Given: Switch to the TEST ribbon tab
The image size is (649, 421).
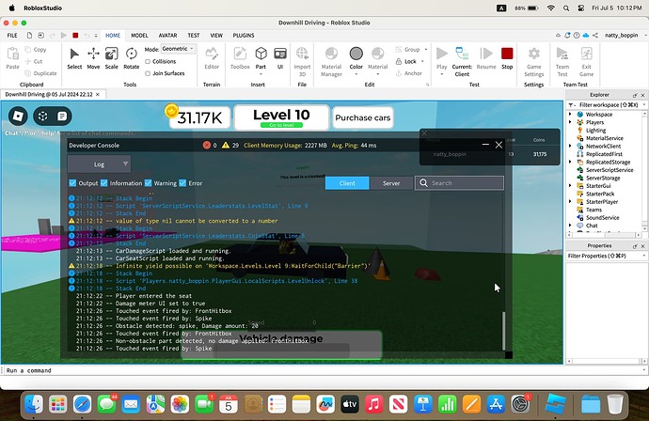Looking at the screenshot, I should tap(194, 36).
